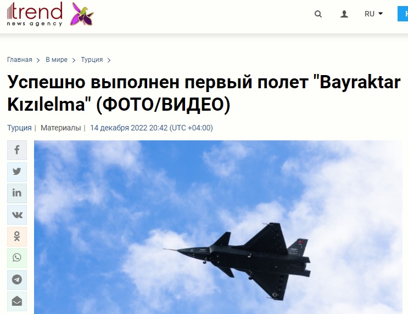Open the Материалы link

point(60,128)
